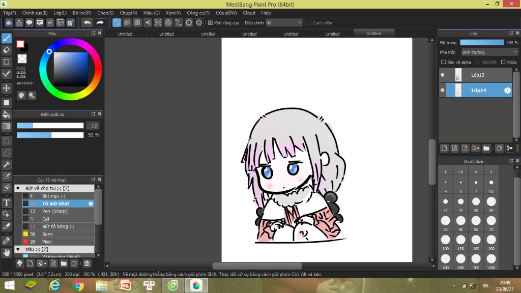Open Lớp14 layer settings gear
521x293 pixels.
[x=507, y=91]
